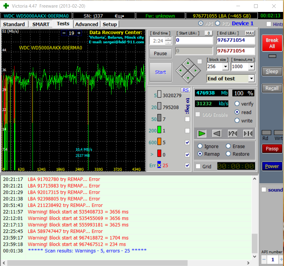Click the small indicator under Break All
Screen dimensions: 284x266
272,56
